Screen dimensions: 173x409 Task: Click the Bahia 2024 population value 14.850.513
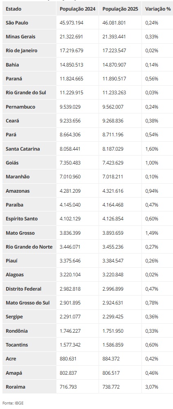[71, 64]
